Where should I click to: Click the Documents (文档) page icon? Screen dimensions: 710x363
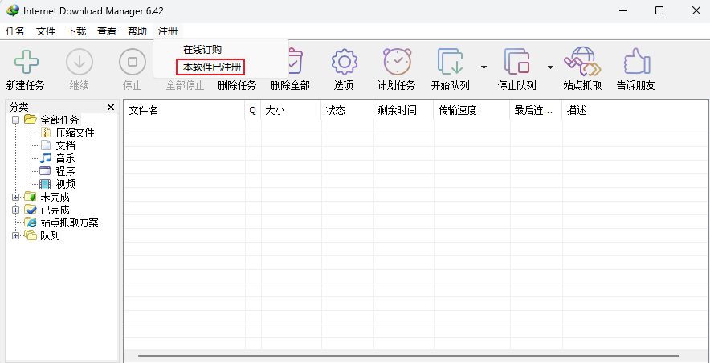(46, 145)
